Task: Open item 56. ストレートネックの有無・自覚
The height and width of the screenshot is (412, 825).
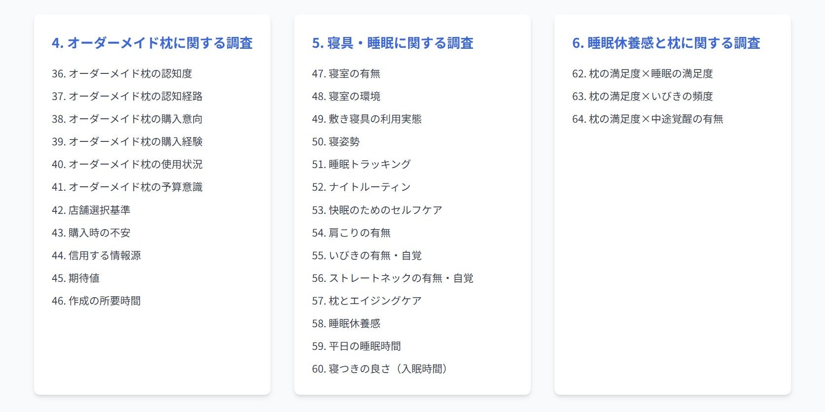Action: (392, 278)
